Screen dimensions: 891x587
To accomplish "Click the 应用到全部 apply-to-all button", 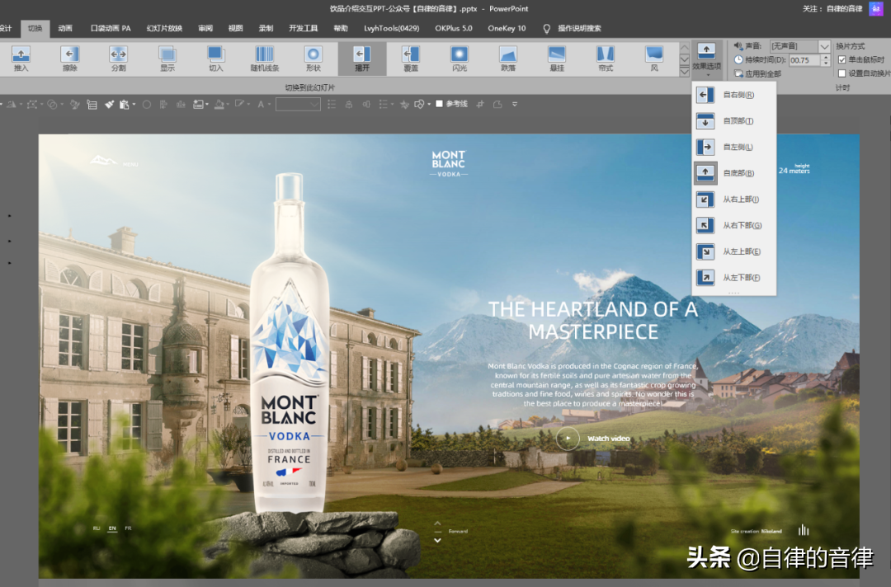I will point(757,74).
